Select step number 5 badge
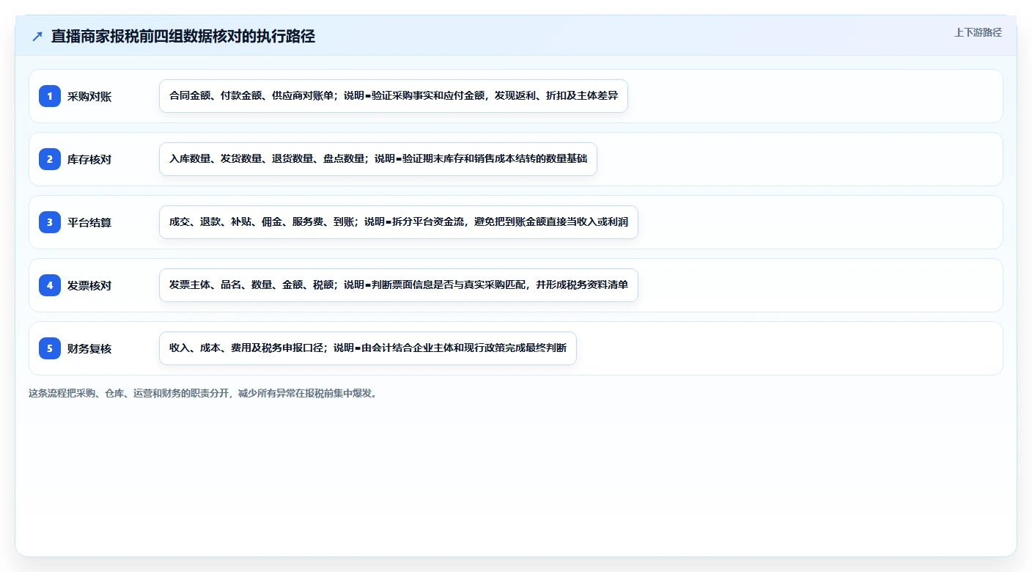 (x=50, y=348)
